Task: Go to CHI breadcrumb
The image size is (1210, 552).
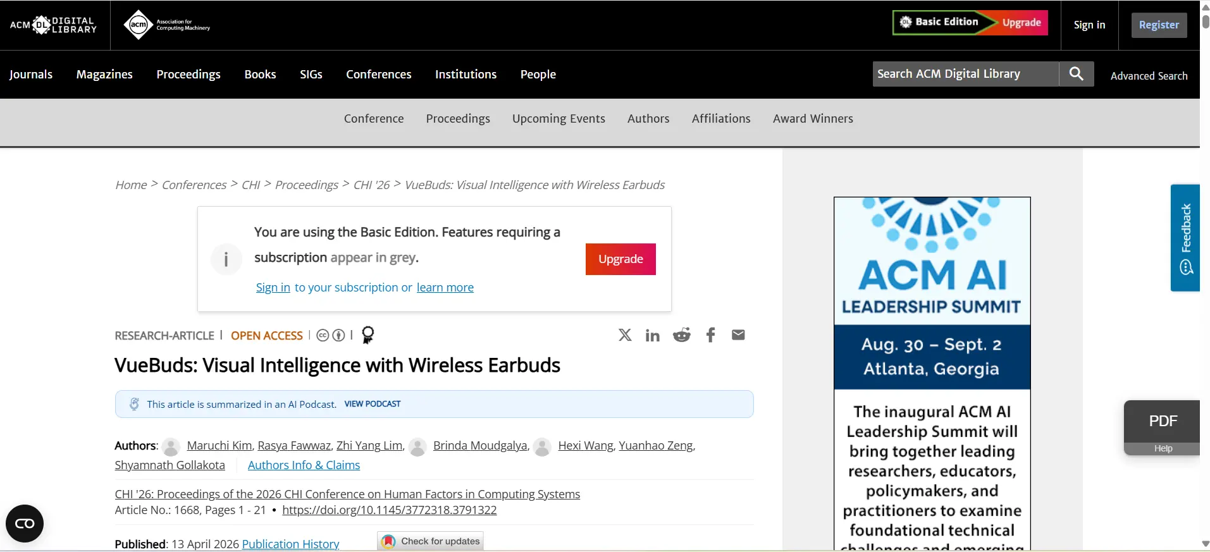Action: tap(251, 185)
